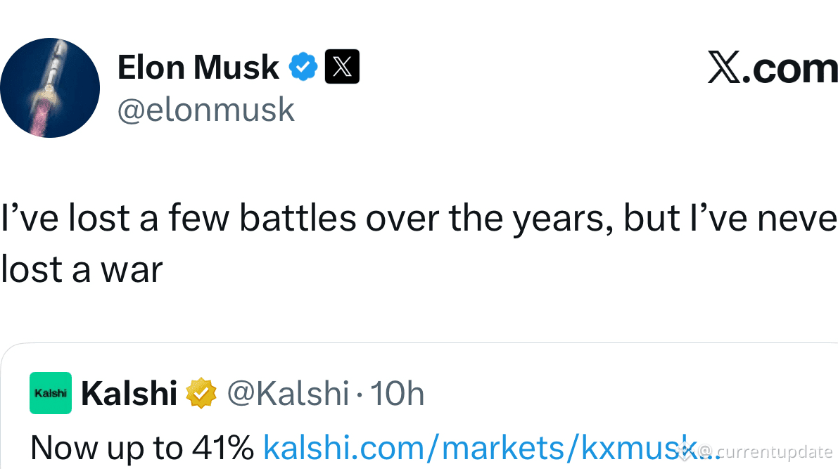Click Elon Musk's rocket profile picture
This screenshot has height=469, width=838.
pos(50,87)
